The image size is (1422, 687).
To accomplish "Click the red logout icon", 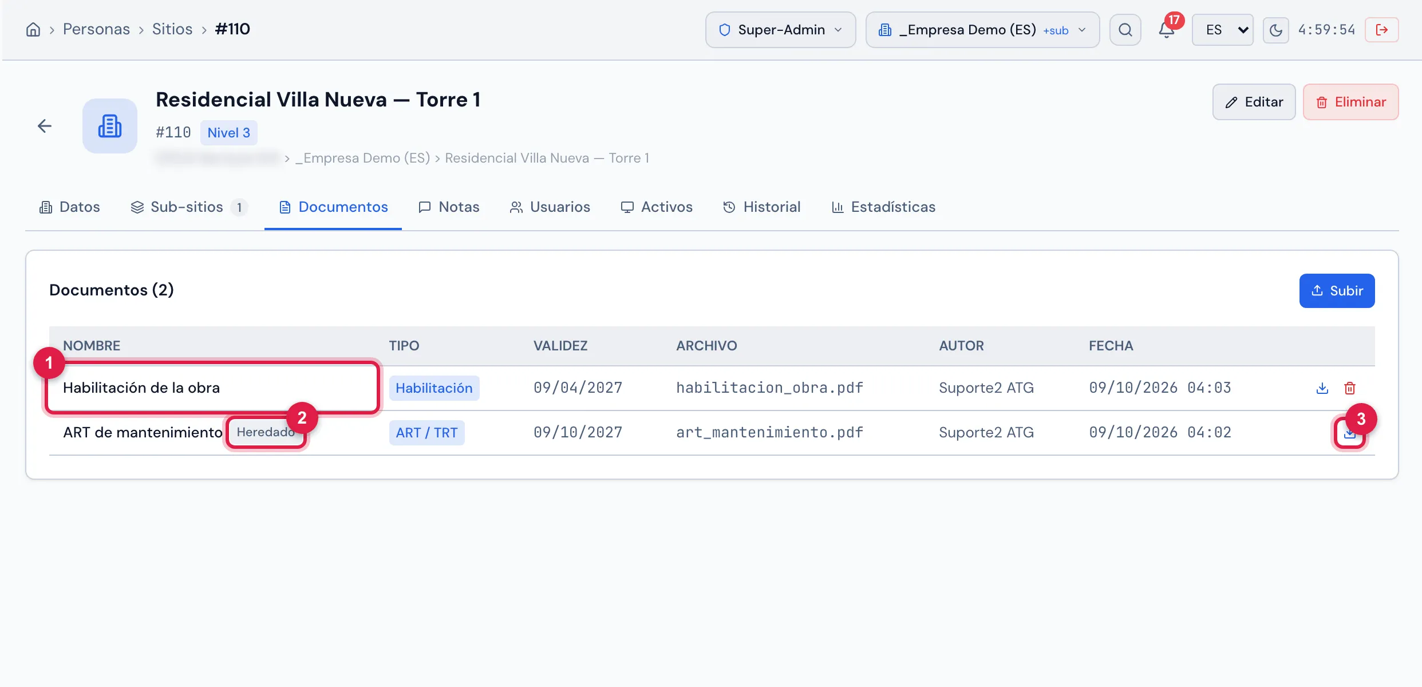I will (1381, 30).
